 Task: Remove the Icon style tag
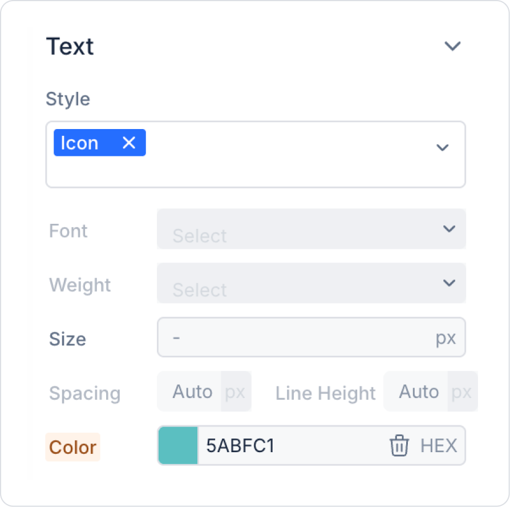[x=129, y=143]
